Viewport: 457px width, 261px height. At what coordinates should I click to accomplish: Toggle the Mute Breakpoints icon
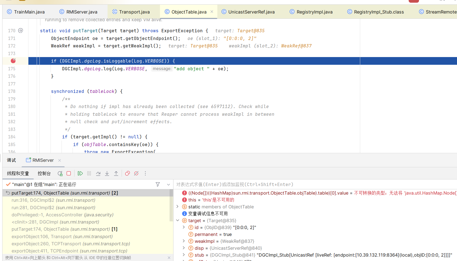(136, 173)
